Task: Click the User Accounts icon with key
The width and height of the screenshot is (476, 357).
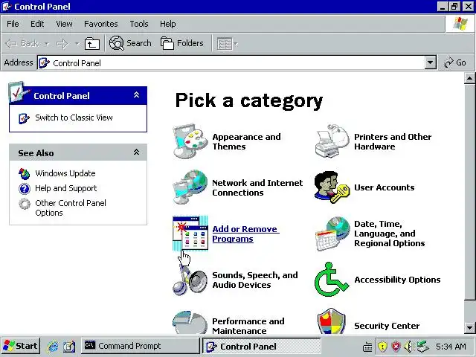Action: 332,187
